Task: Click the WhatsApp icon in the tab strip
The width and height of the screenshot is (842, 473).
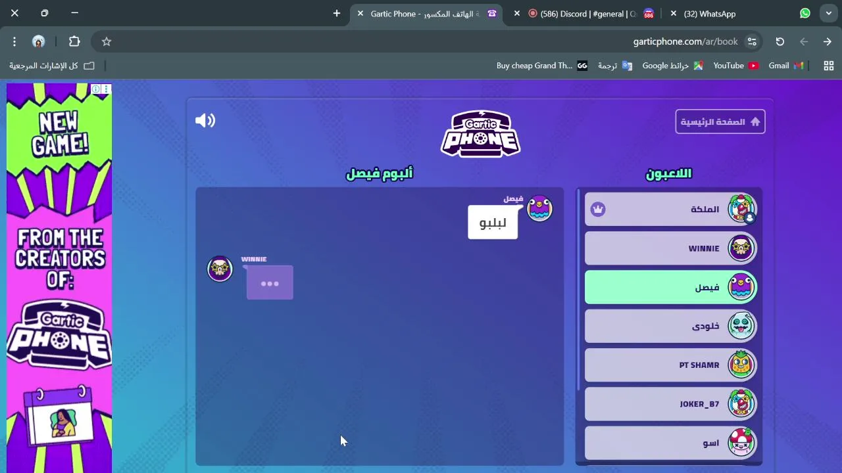Action: coord(805,13)
